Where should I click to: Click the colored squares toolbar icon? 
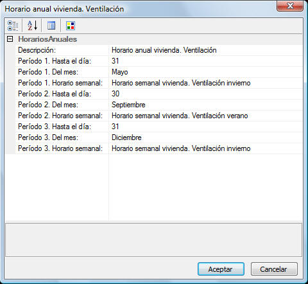pos(71,26)
